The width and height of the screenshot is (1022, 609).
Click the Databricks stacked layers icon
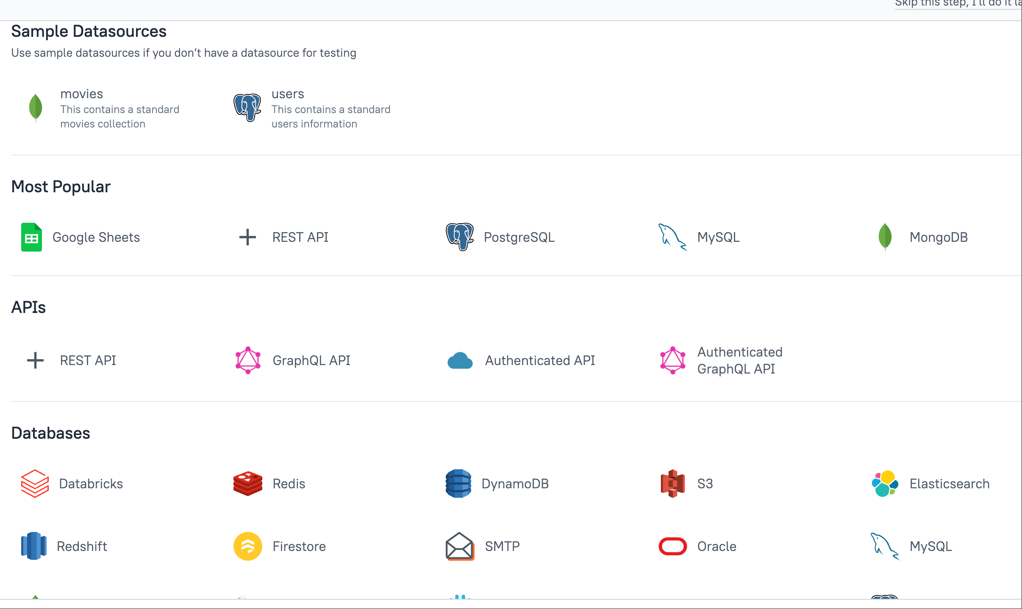[x=35, y=484]
